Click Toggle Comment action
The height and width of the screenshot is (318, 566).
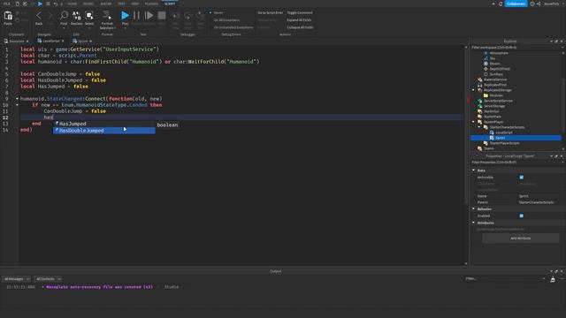pos(300,12)
